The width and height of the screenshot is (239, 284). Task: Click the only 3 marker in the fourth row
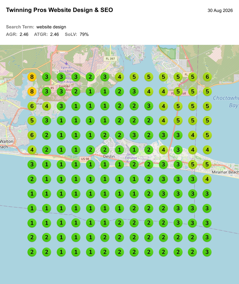tap(47, 120)
